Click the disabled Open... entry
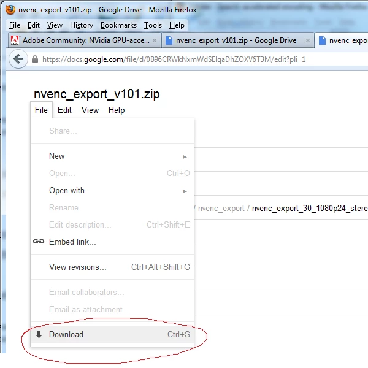The width and height of the screenshot is (368, 368). (112, 173)
